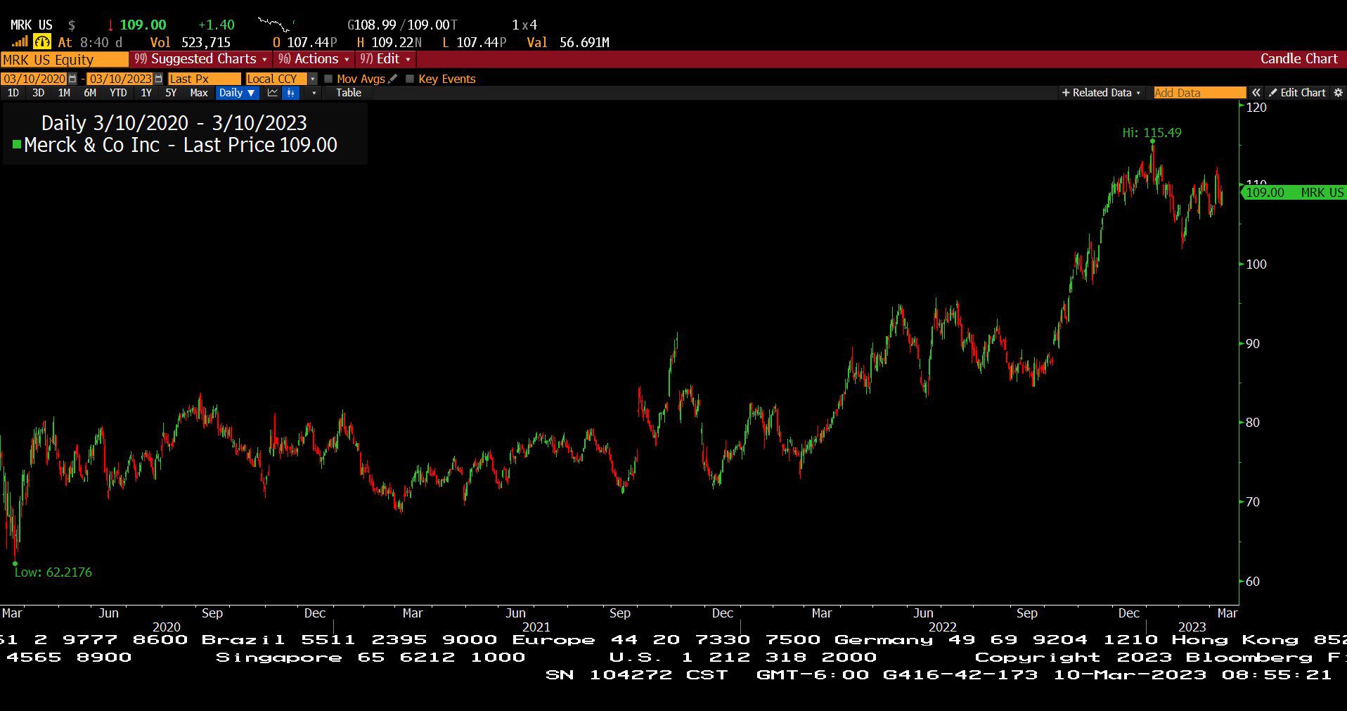Click the MRK US Equity security field

65,60
